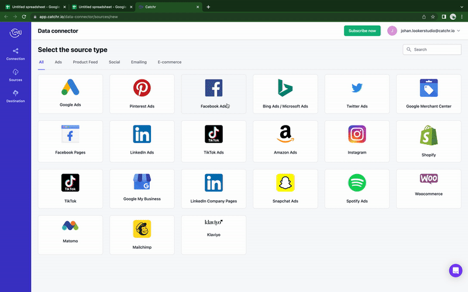
Task: Open the browser tab search chevron
Action: [462, 7]
